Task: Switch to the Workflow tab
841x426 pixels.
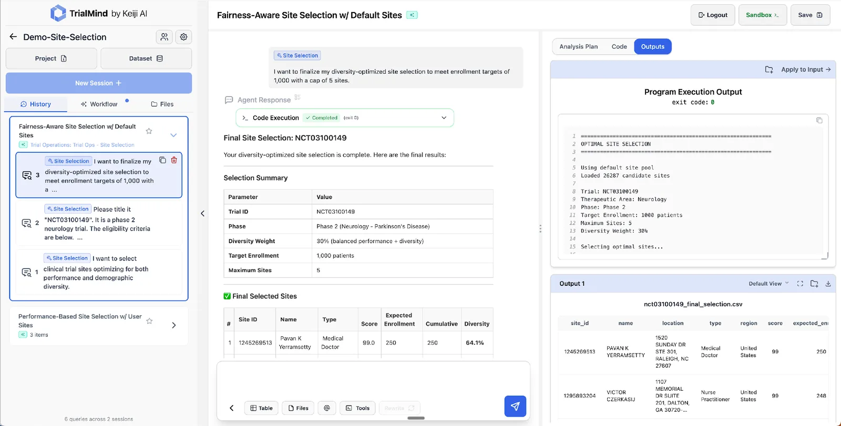Action: pos(99,104)
